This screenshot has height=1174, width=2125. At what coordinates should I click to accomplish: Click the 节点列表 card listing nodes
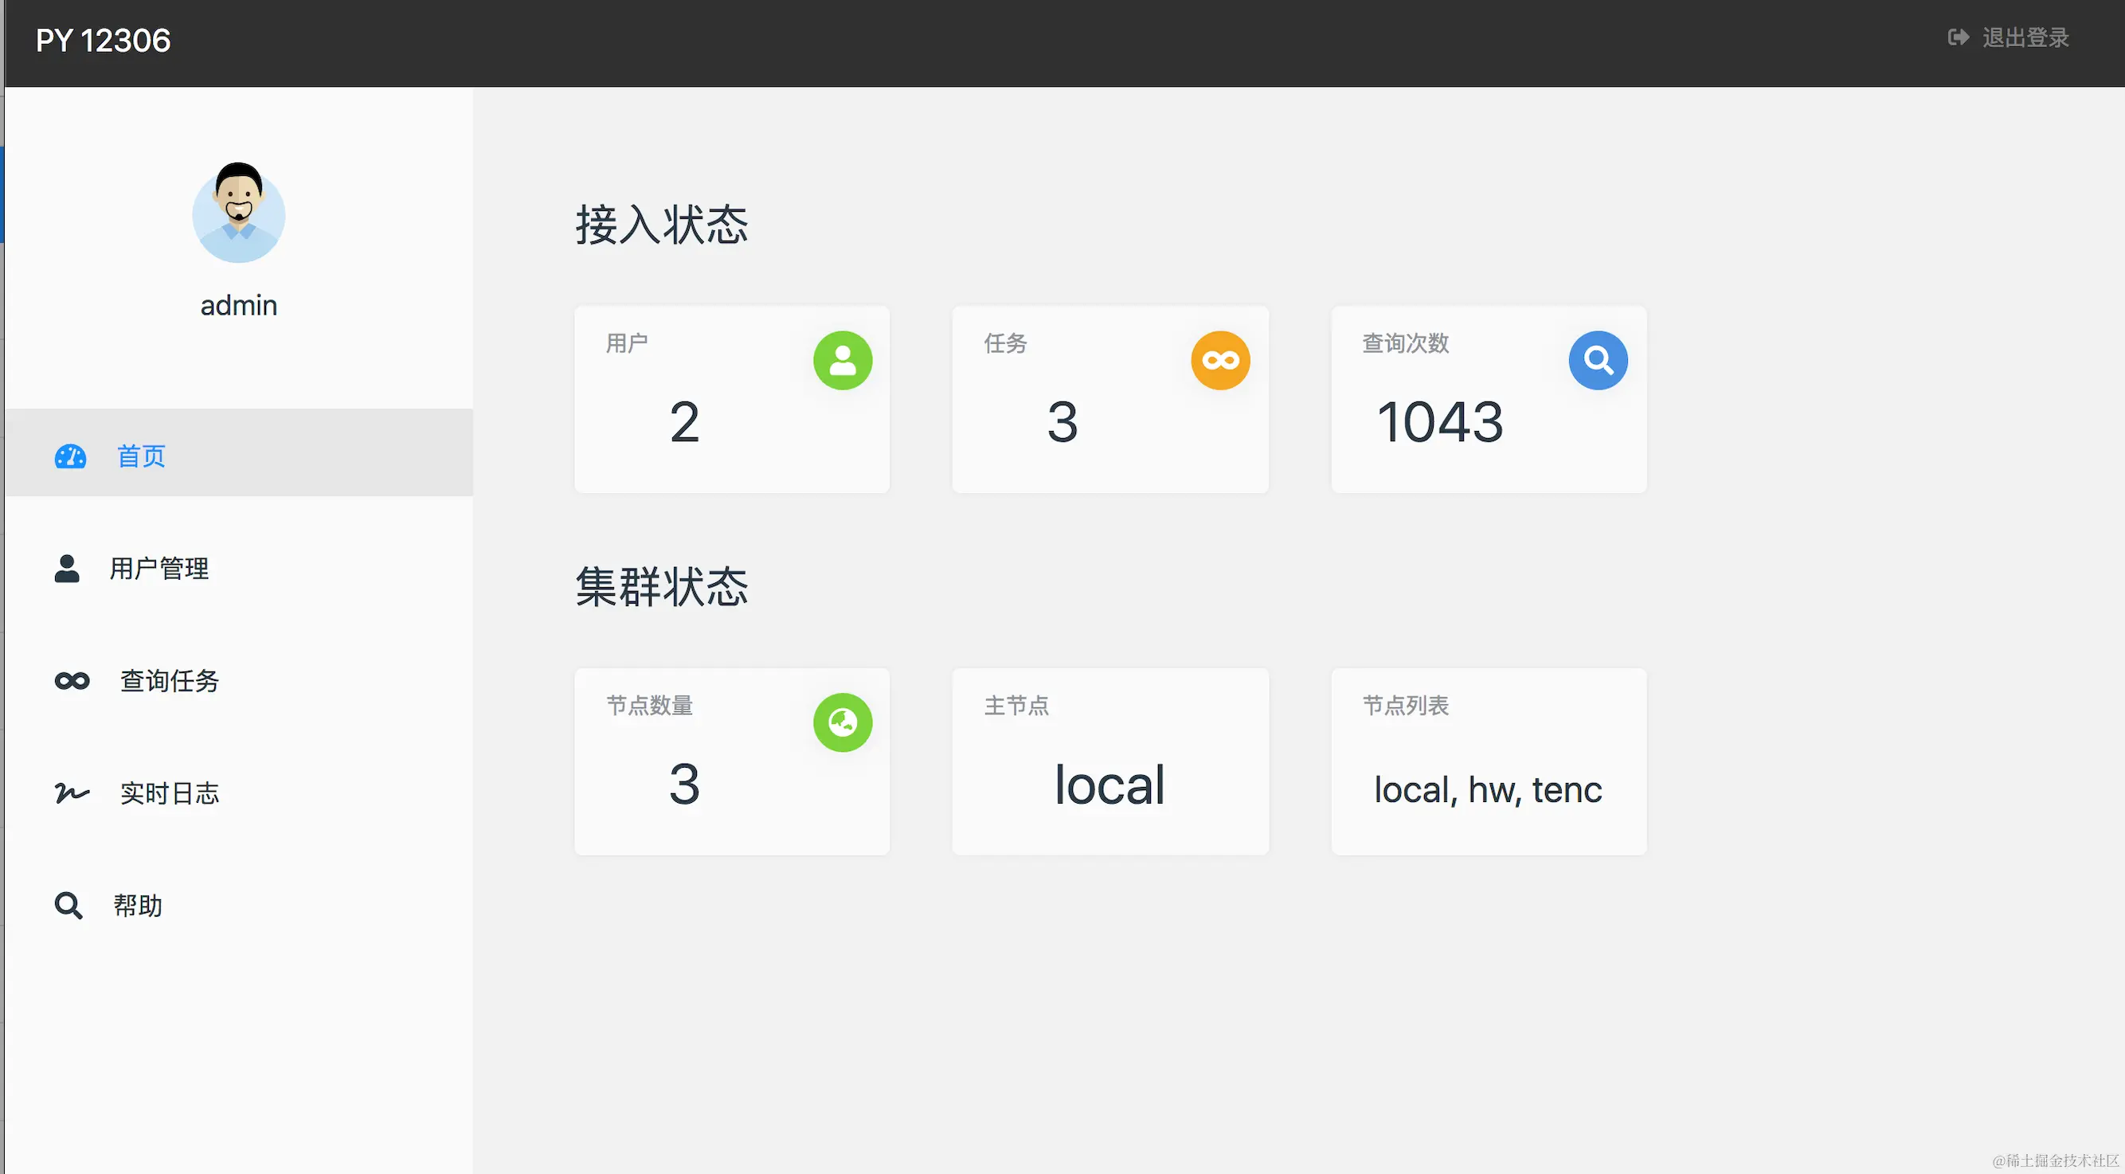click(x=1488, y=761)
